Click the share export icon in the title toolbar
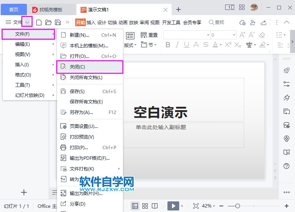The width and height of the screenshot is (295, 212). tap(263, 22)
